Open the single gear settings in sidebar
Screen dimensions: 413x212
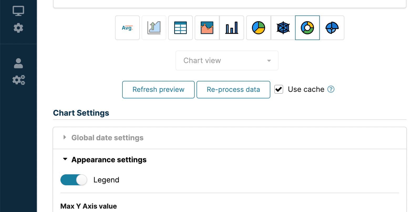point(18,28)
